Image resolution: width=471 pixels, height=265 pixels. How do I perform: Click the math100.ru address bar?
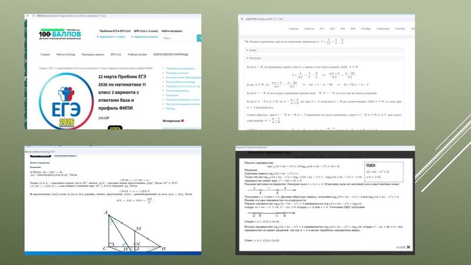264,19
